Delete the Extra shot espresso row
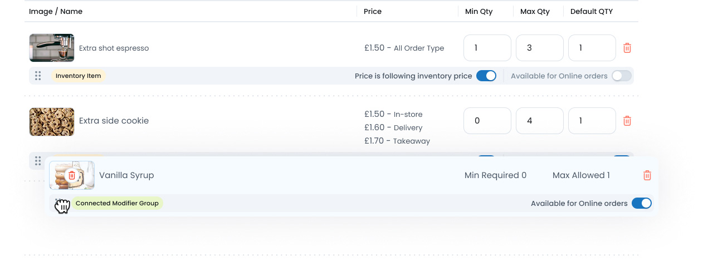The image size is (703, 261). pos(627,48)
